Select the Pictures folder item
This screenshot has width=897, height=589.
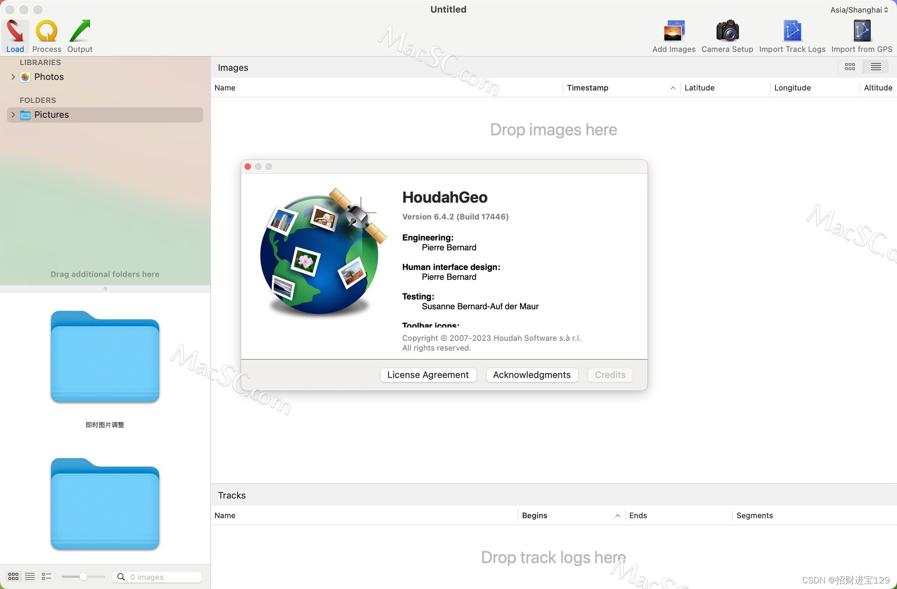coord(105,115)
